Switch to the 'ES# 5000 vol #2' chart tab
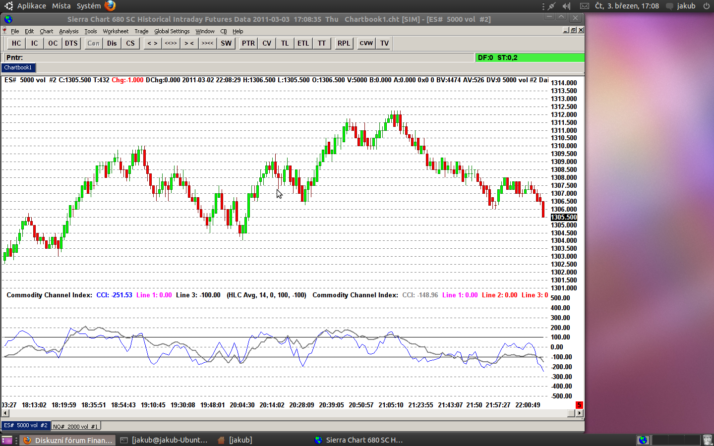The height and width of the screenshot is (446, 714). coord(26,426)
